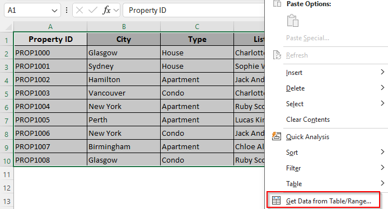
Task: Click Glasgow in row 2
Action: (124, 53)
